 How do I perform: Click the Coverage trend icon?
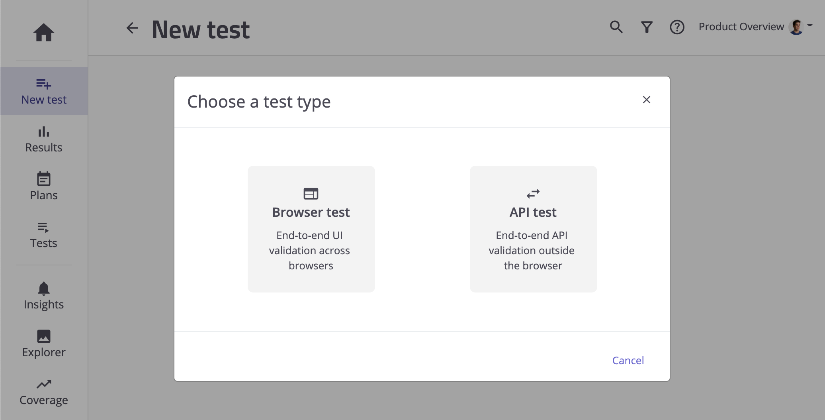click(44, 384)
